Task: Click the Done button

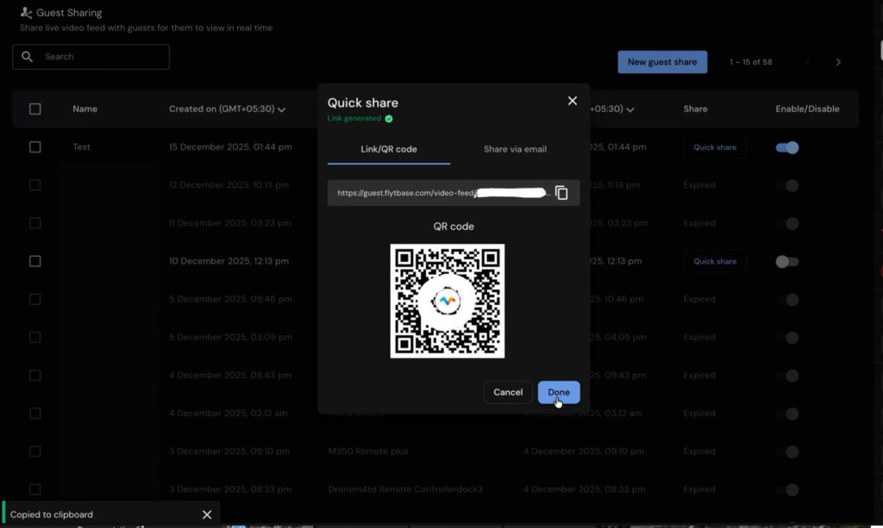Action: 559,392
